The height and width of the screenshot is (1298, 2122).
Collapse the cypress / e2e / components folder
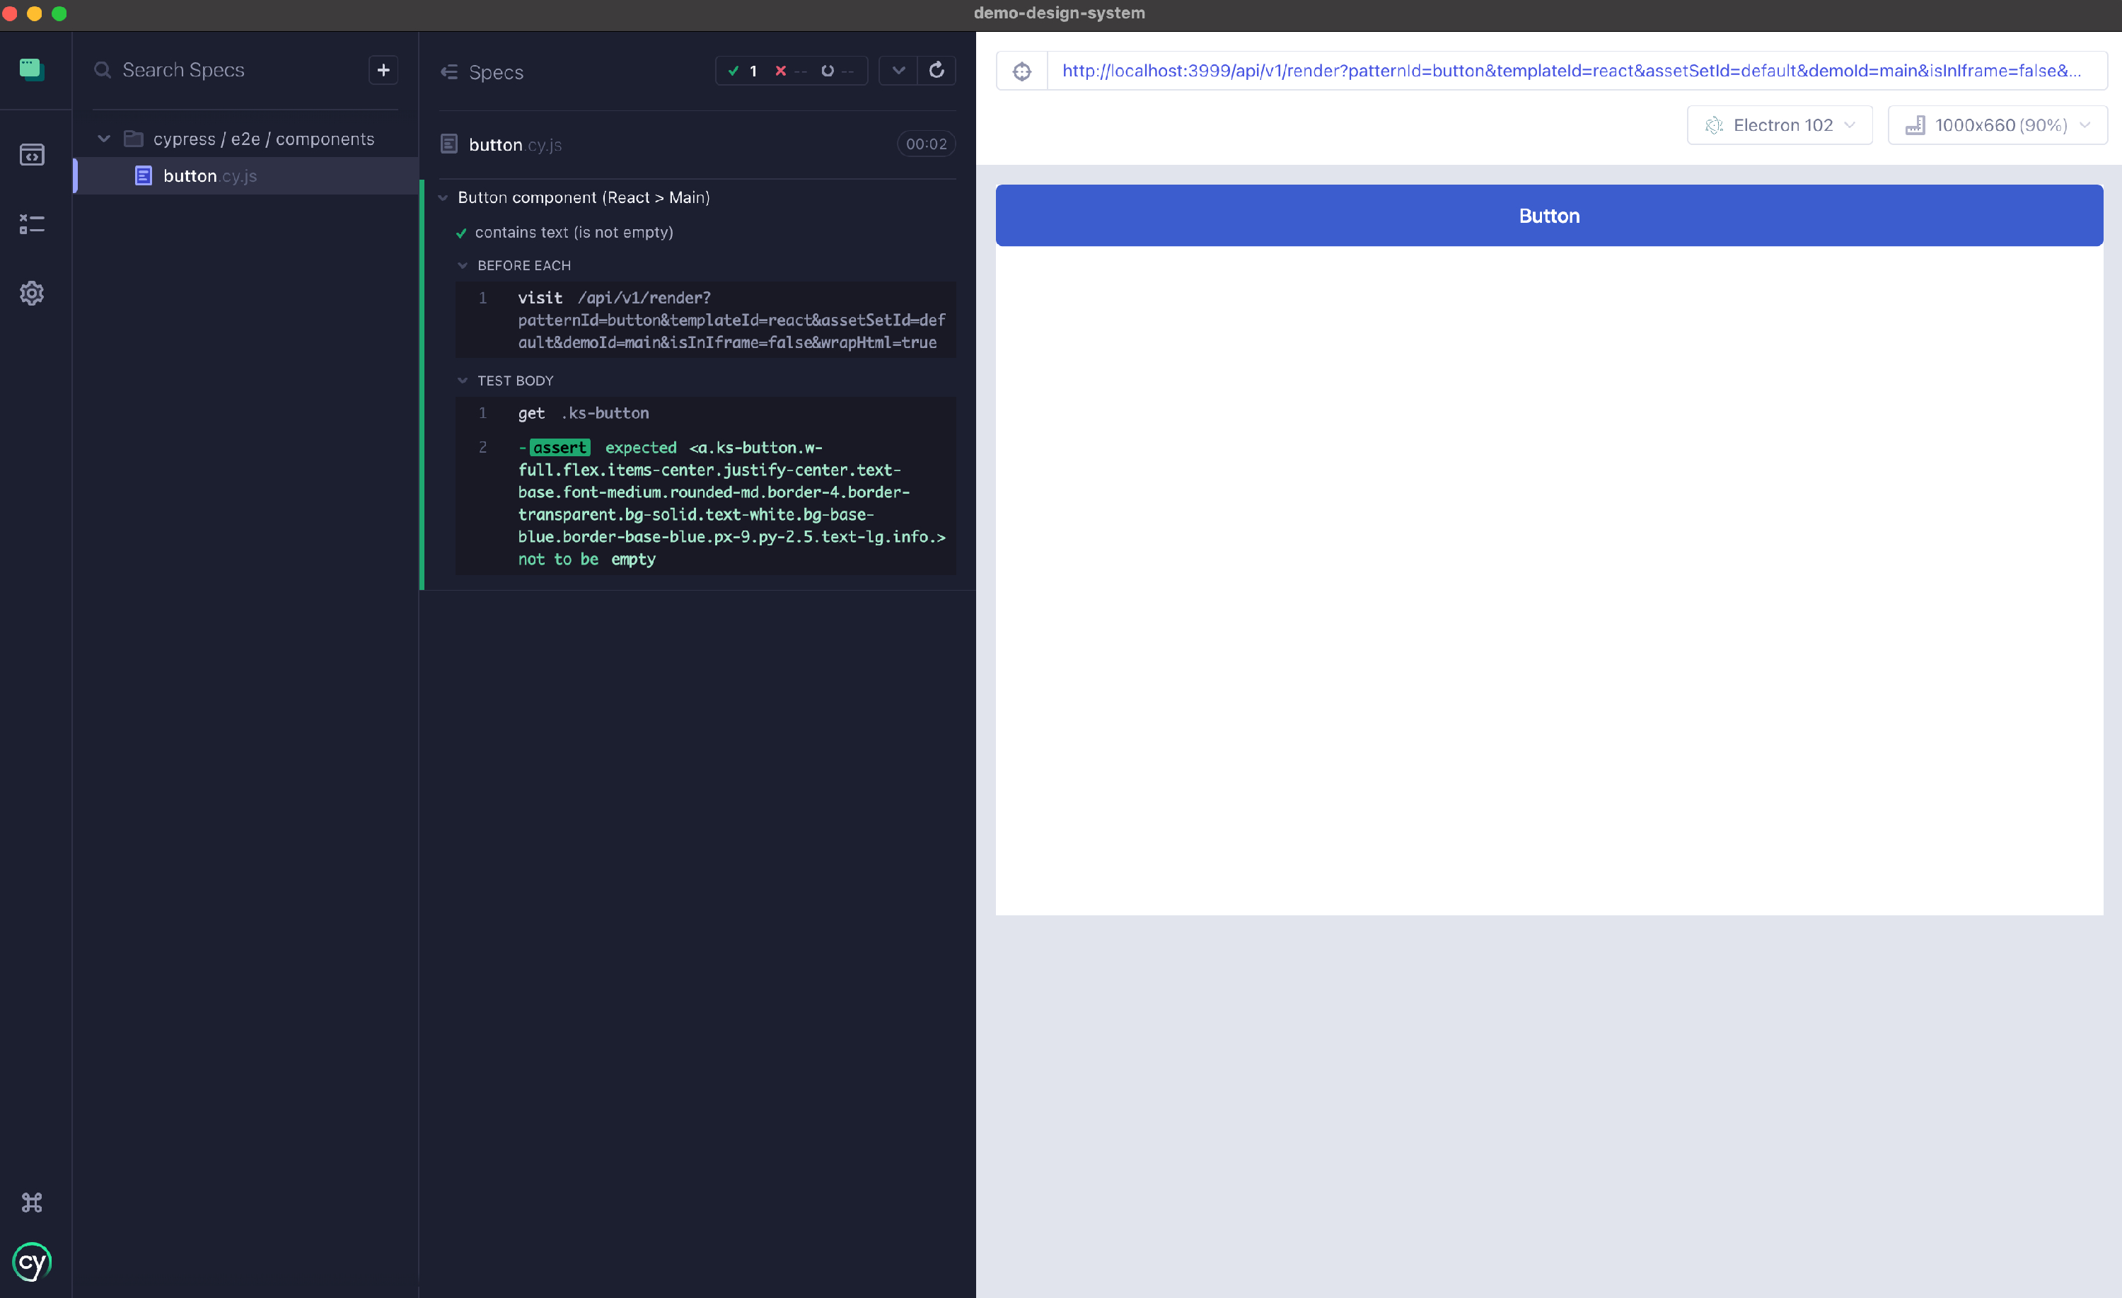[x=103, y=139]
